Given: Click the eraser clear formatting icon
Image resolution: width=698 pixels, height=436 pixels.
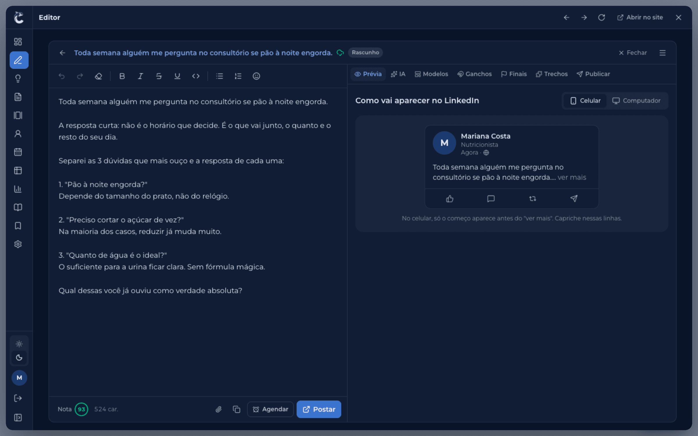Looking at the screenshot, I should (98, 76).
